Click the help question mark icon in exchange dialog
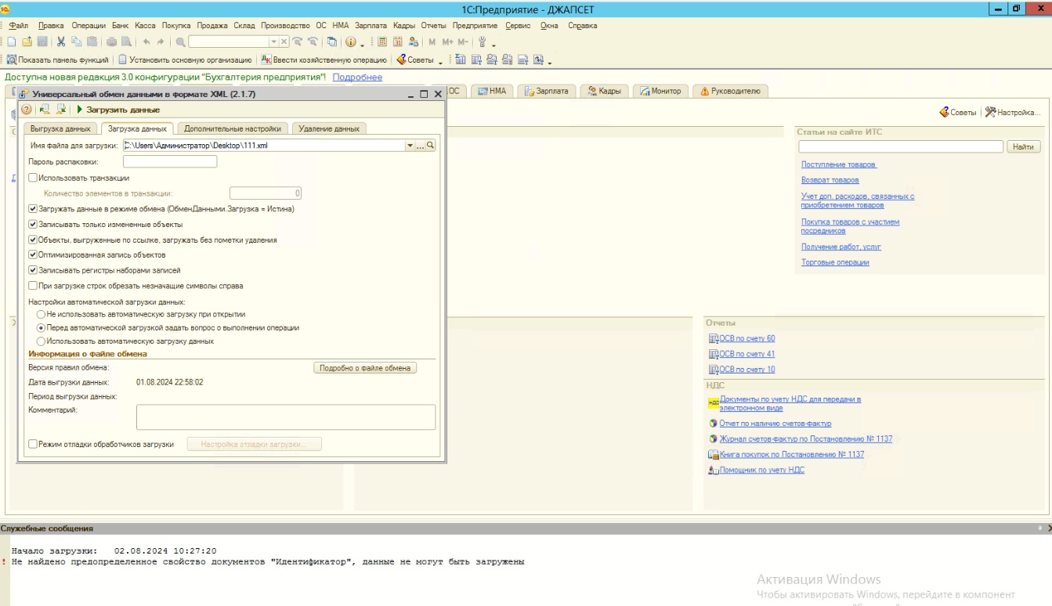 [26, 110]
